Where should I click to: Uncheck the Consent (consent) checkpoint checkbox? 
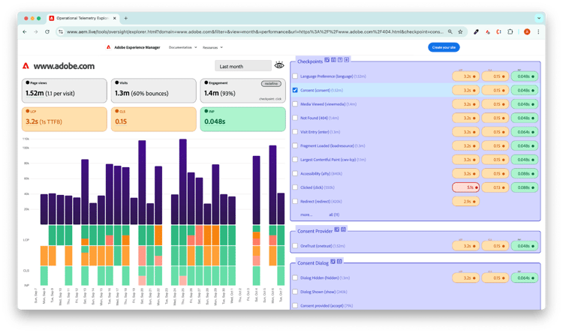pyautogui.click(x=295, y=90)
